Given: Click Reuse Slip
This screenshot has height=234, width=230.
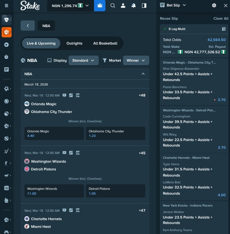Looking at the screenshot, I should coord(169,18).
